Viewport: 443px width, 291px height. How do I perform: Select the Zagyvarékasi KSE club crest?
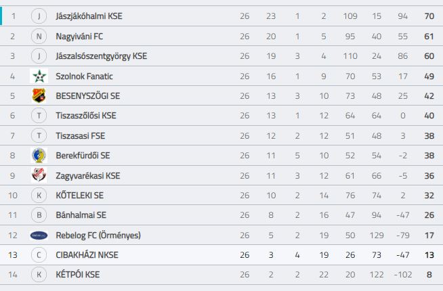coord(39,175)
